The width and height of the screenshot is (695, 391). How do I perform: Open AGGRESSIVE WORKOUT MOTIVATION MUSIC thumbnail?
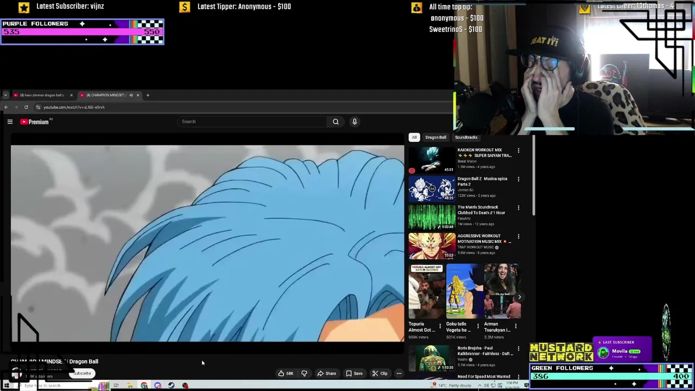(432, 246)
